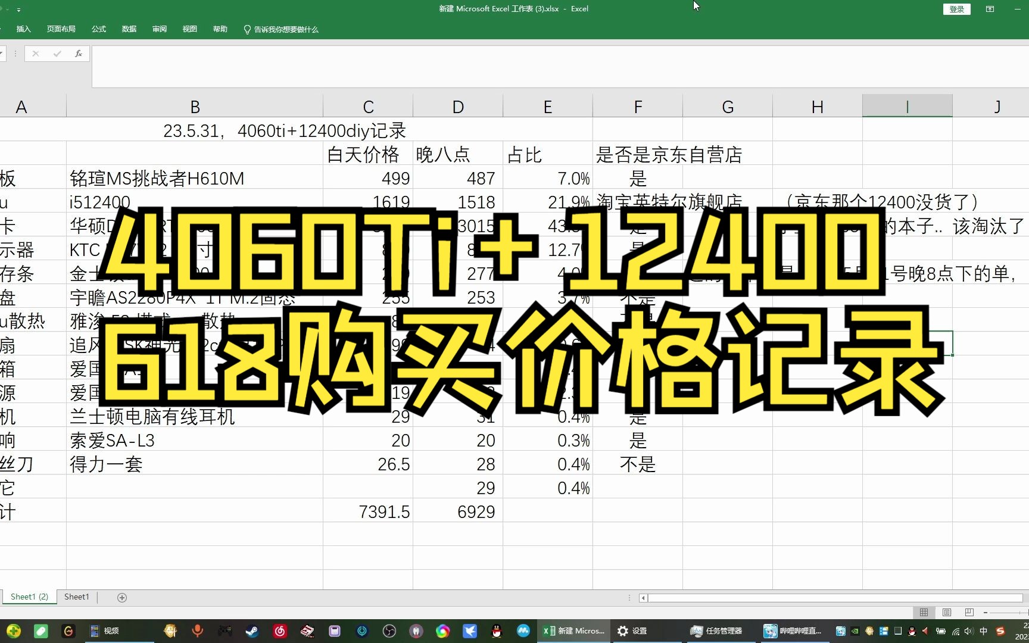The image size is (1029, 643).
Task: Select the 晚八点 header cell
Action: [x=458, y=154]
